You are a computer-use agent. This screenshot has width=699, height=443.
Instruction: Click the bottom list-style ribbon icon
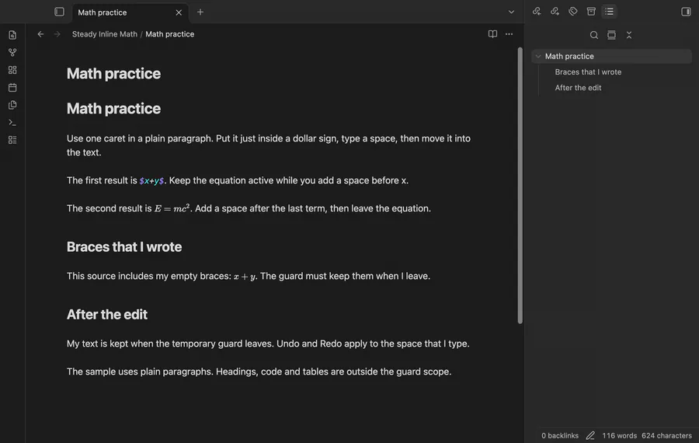click(x=12, y=140)
